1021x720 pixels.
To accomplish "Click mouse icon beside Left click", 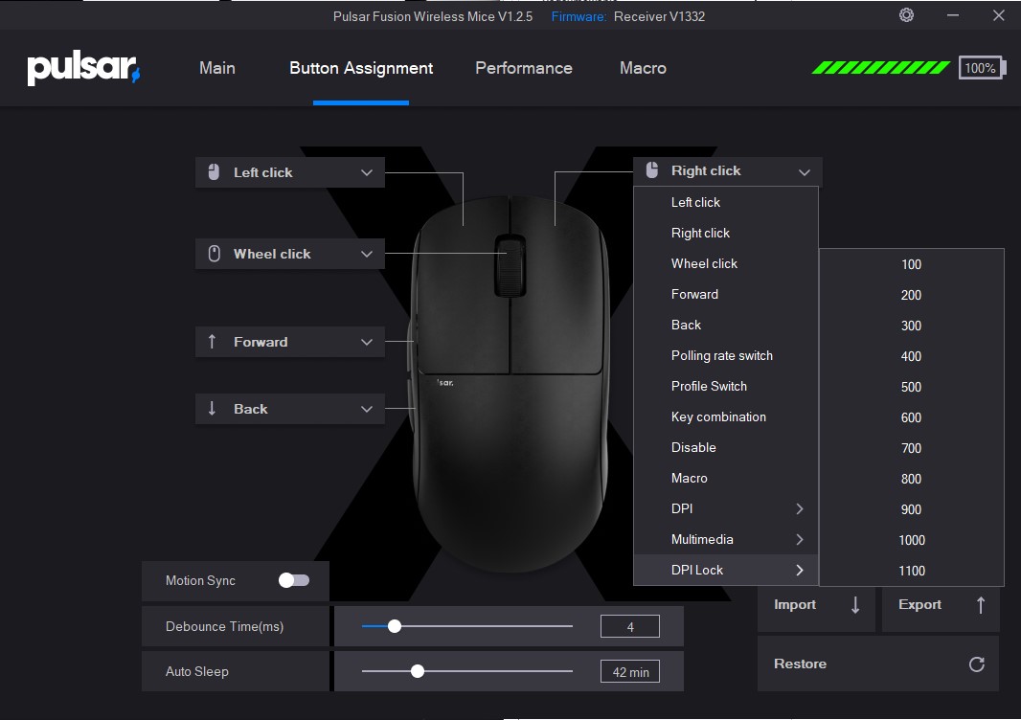I will pyautogui.click(x=214, y=172).
